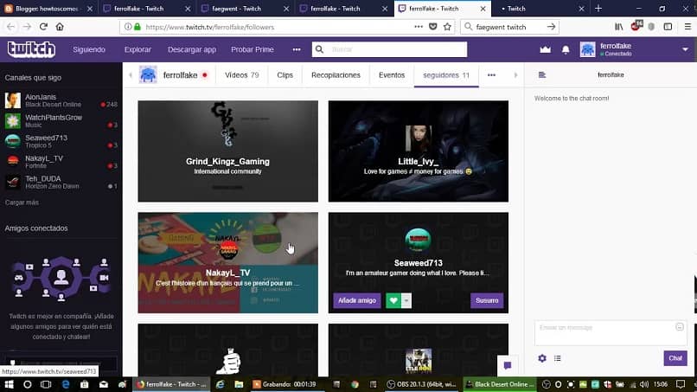
Task: Open Task View in the taskbar
Action: pos(46,384)
